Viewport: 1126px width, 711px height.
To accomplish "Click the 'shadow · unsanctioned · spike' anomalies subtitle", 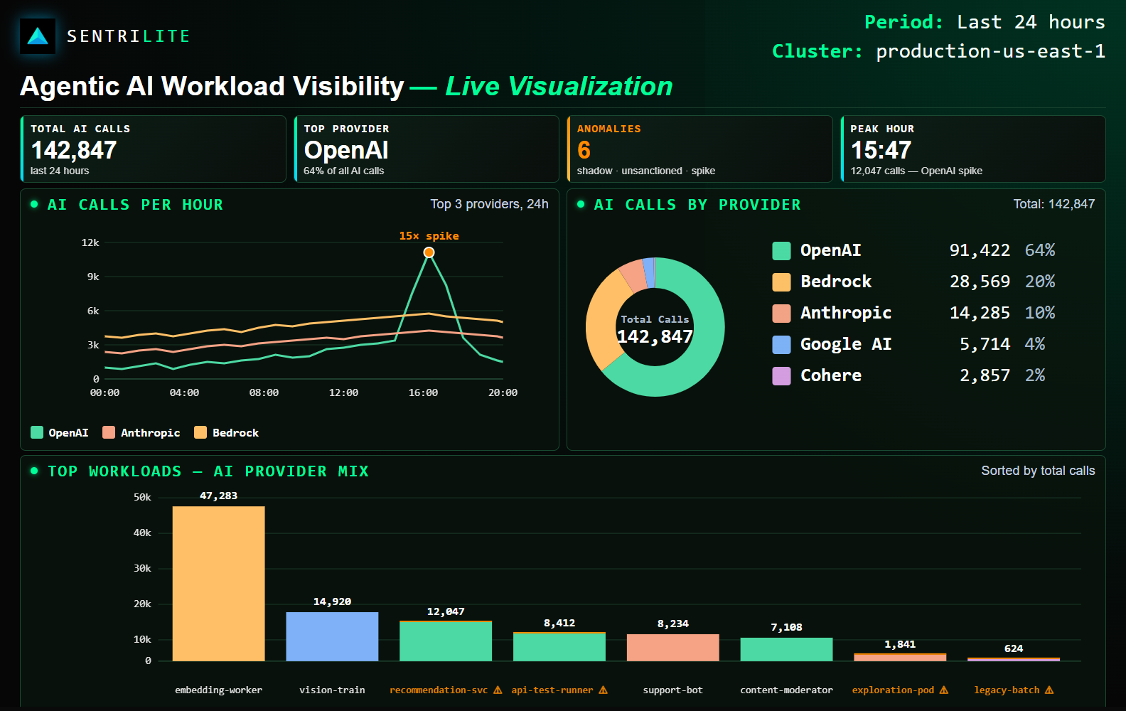I will pyautogui.click(x=646, y=171).
